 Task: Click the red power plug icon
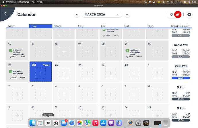click(x=178, y=14)
